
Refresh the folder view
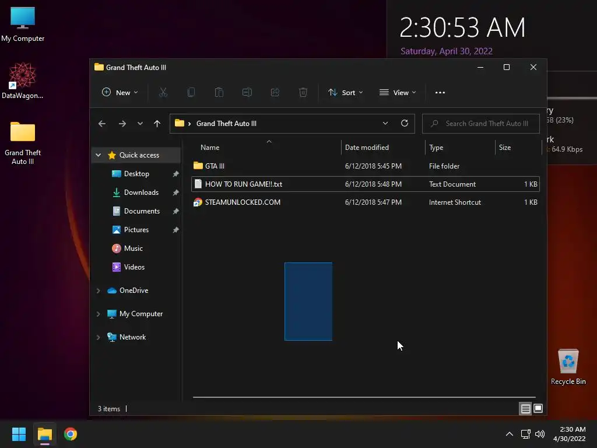(x=405, y=124)
